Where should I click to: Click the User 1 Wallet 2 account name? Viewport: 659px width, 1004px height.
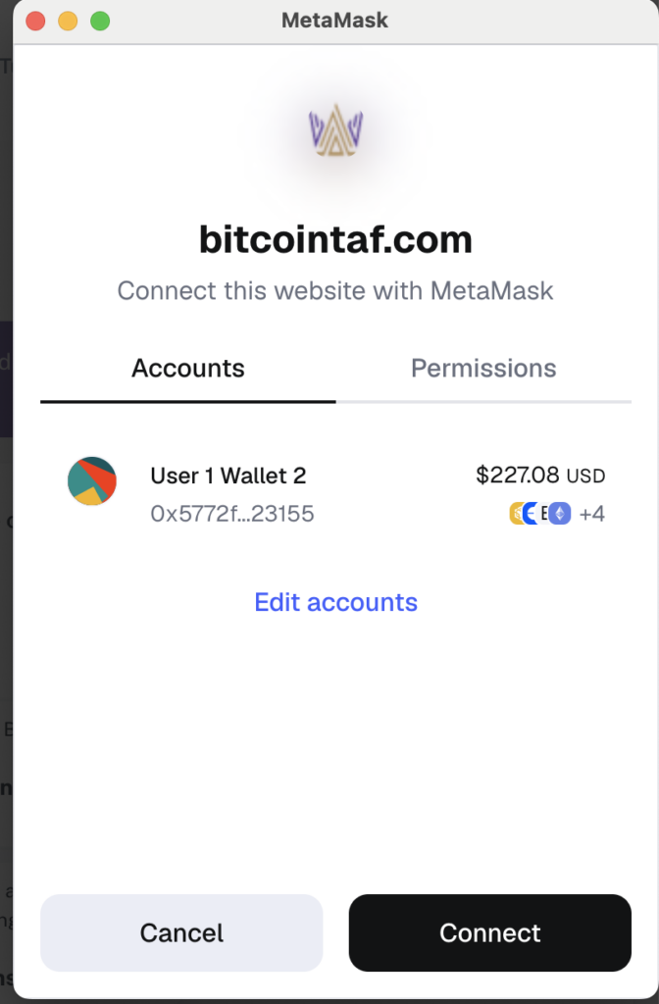228,476
